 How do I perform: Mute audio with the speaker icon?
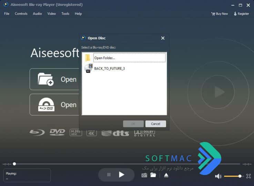click(x=218, y=176)
